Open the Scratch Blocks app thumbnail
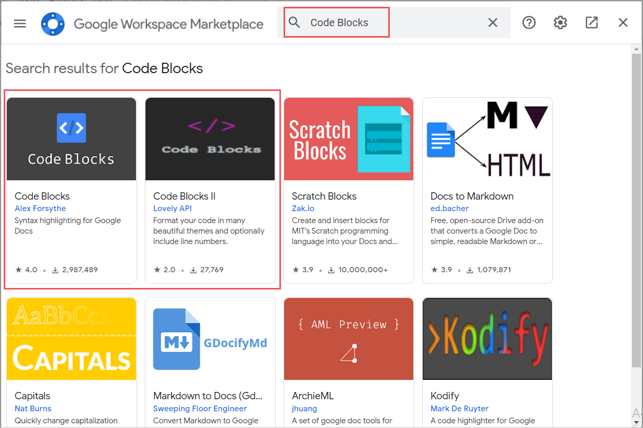The image size is (643, 428). pyautogui.click(x=349, y=139)
